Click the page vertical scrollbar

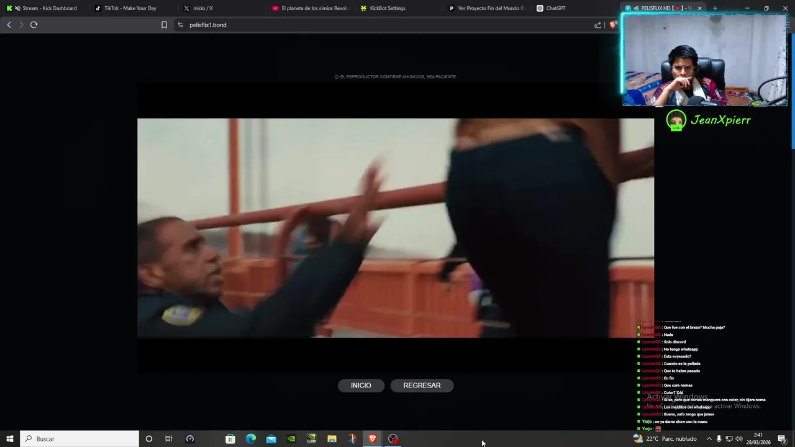[x=793, y=90]
